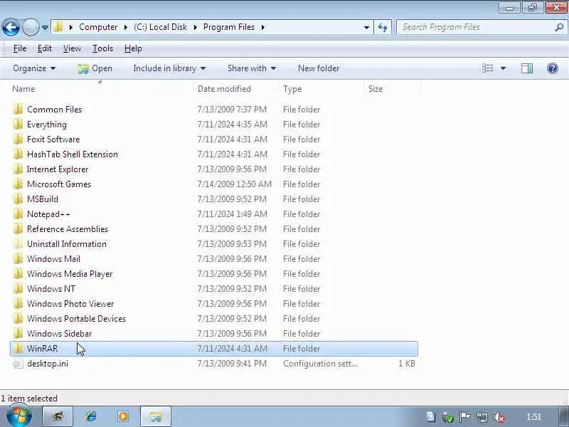Select the Common Files folder icon
Screen dimensions: 569x427
click(x=18, y=110)
